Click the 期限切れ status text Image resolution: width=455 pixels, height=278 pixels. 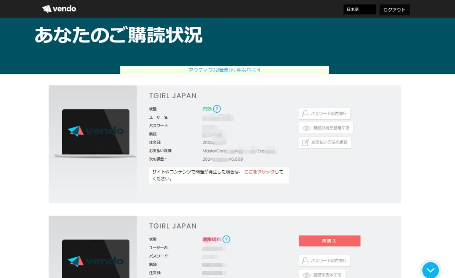coord(211,240)
